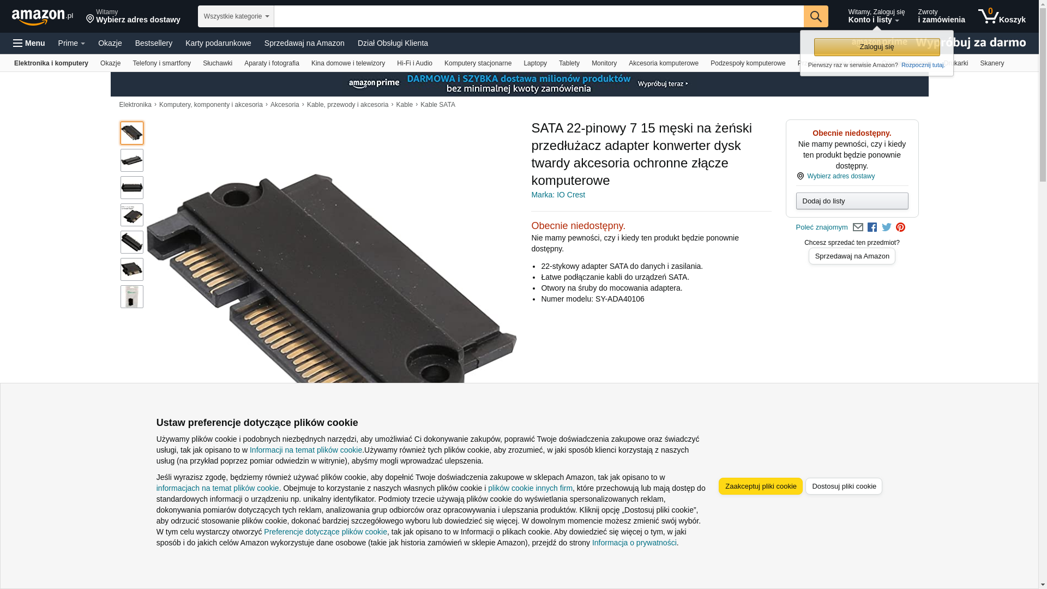Select Laptopy category tab
The width and height of the screenshot is (1047, 589).
(x=535, y=63)
